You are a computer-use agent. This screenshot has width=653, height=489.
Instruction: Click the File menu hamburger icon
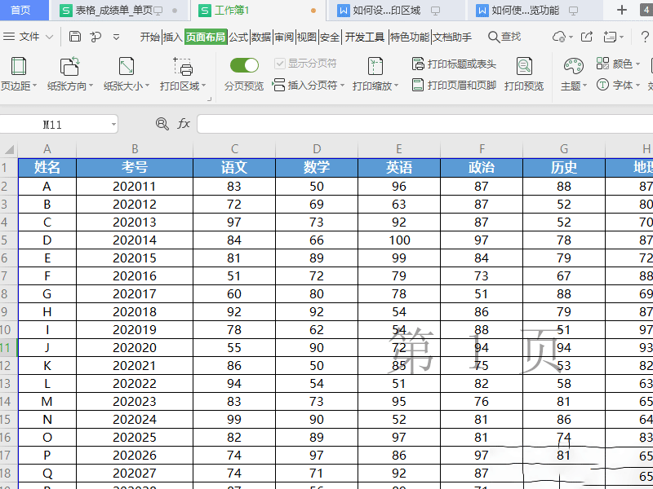click(x=9, y=37)
